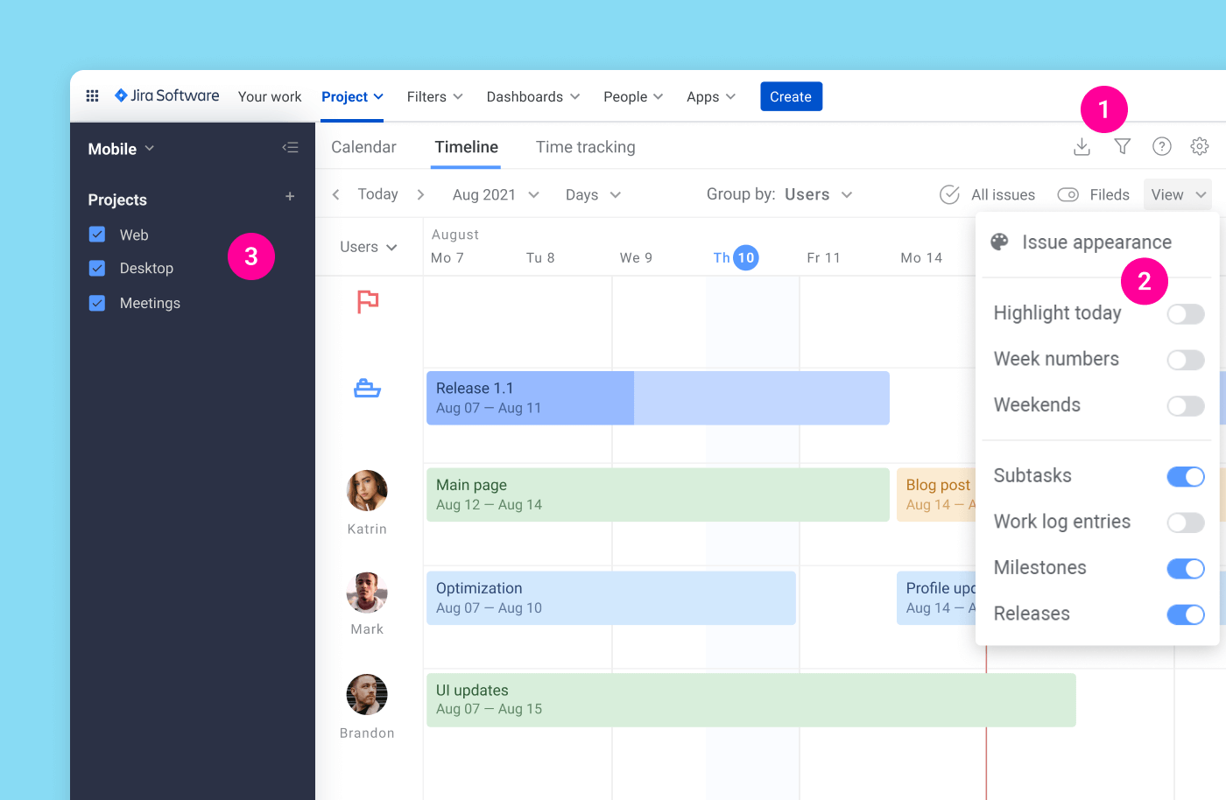Open the filter icon next to export
The image size is (1226, 800).
point(1122,147)
